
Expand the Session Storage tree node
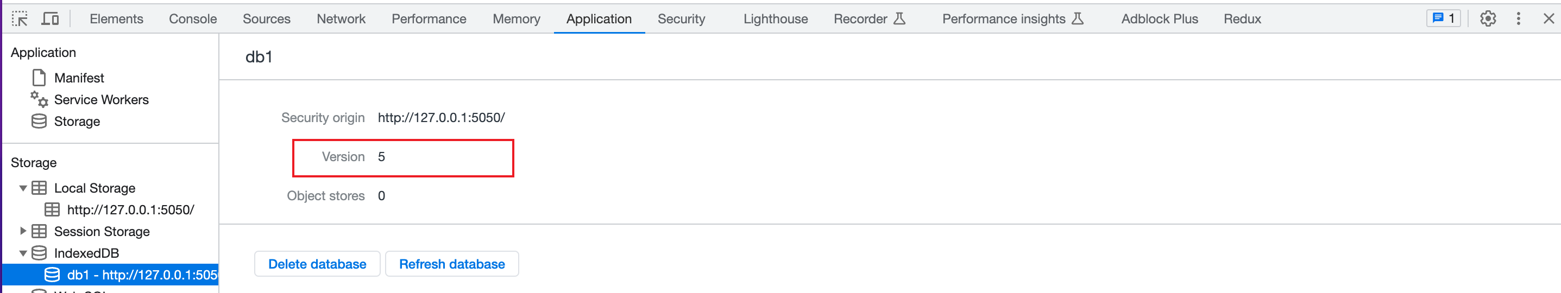pyautogui.click(x=23, y=231)
